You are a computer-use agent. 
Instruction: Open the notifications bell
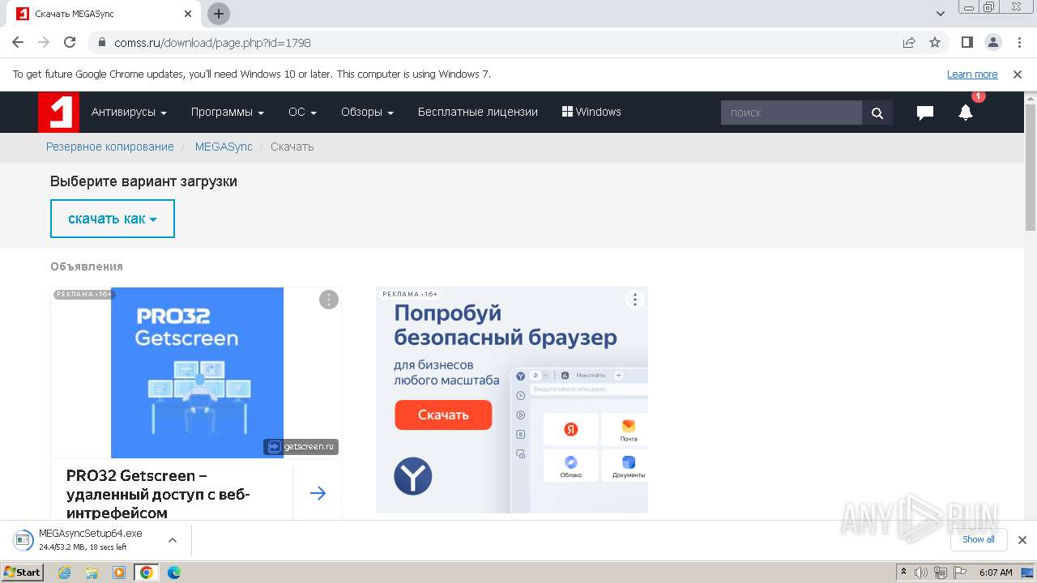point(966,113)
